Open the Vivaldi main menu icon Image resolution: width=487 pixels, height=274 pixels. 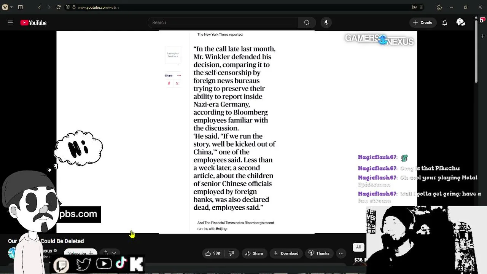tap(5, 7)
